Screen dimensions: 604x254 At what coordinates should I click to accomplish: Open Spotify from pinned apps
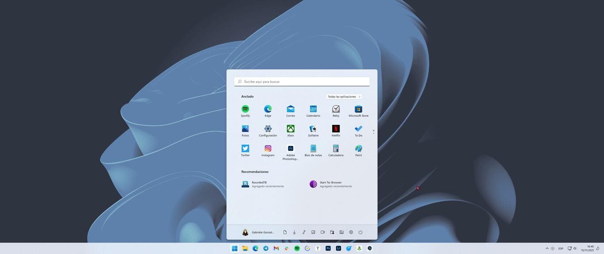[245, 111]
